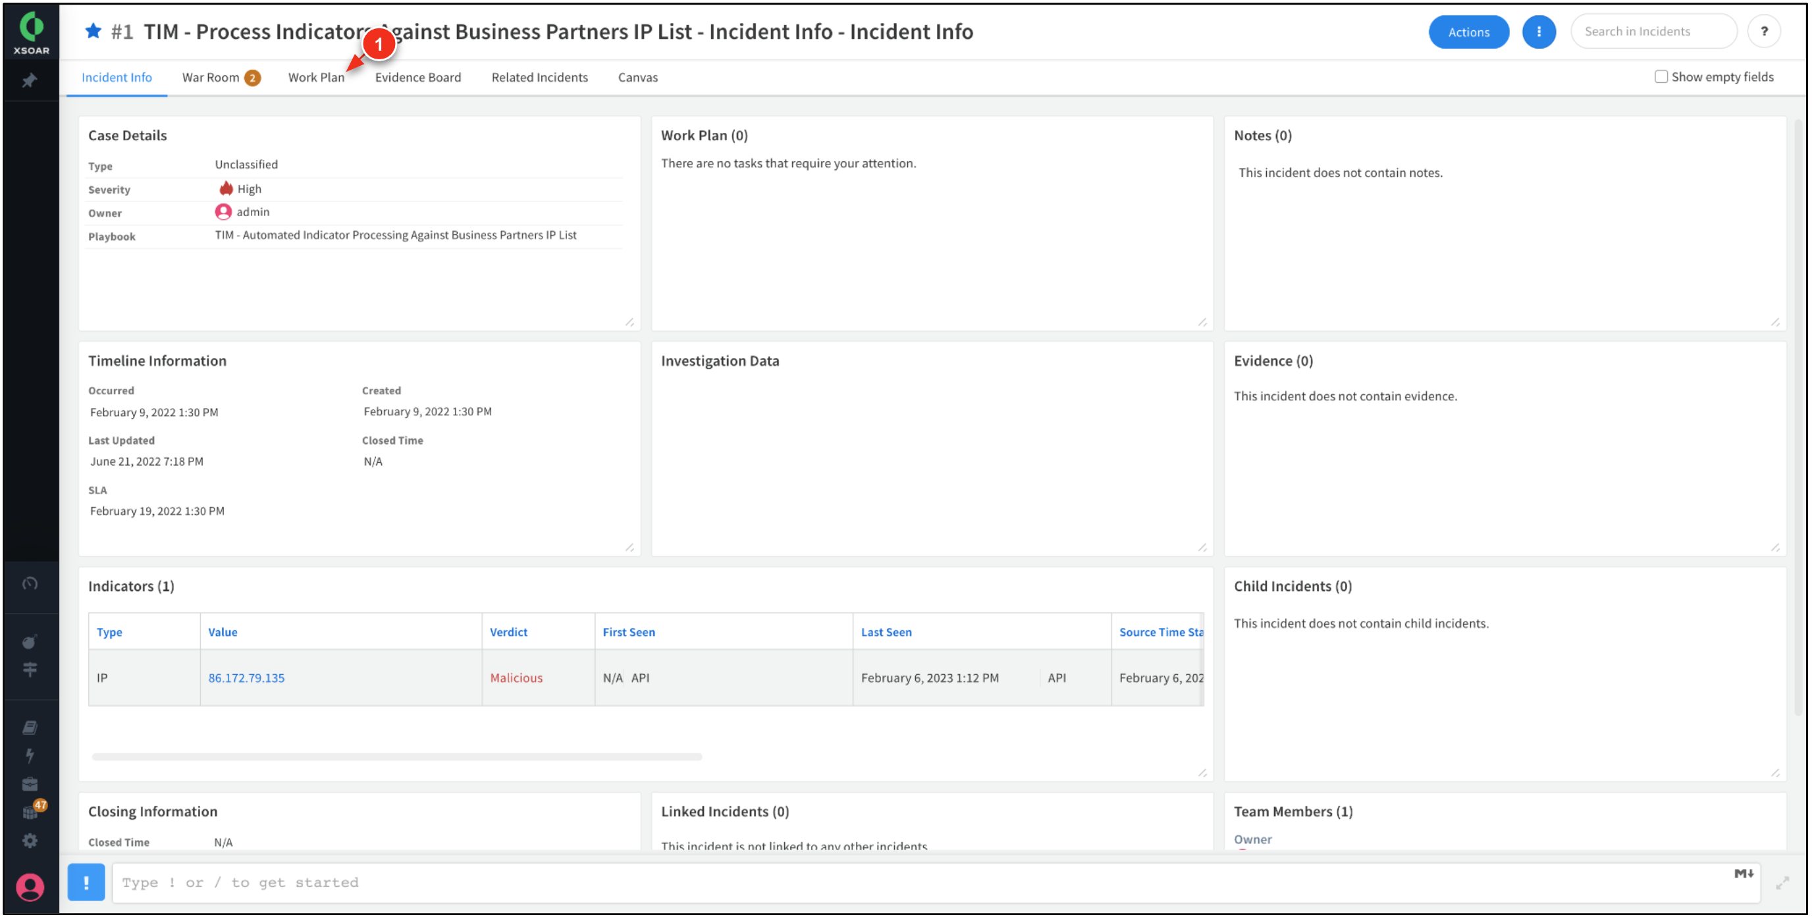Open Threat Intel via the signpost sidebar icon
The width and height of the screenshot is (1812, 919).
point(30,670)
